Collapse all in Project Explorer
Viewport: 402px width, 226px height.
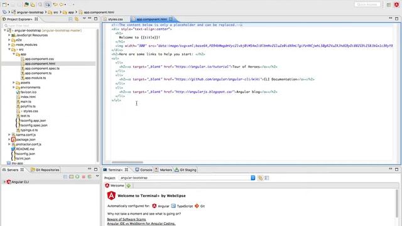[x=70, y=19]
